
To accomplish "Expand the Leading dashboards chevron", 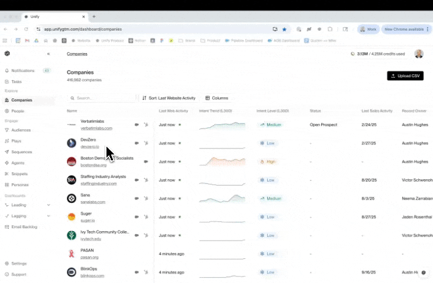I will 48,205.
